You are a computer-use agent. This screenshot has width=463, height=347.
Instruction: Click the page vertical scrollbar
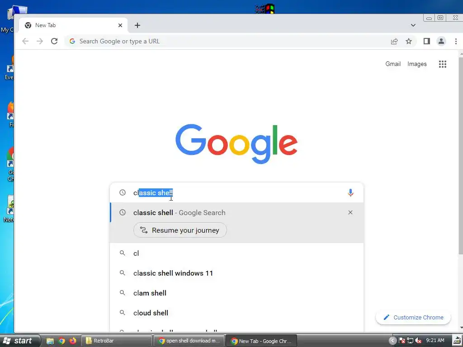tap(461, 156)
